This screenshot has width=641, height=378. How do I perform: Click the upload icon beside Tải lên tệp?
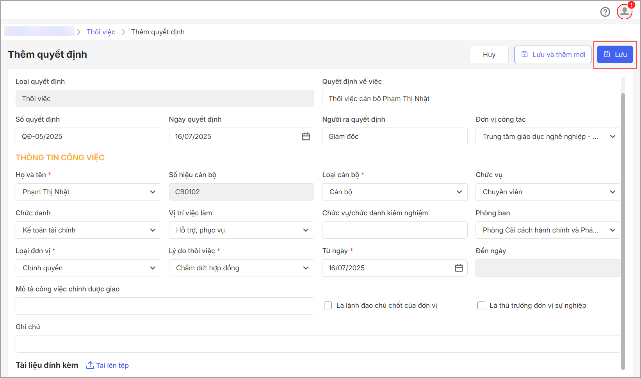90,365
